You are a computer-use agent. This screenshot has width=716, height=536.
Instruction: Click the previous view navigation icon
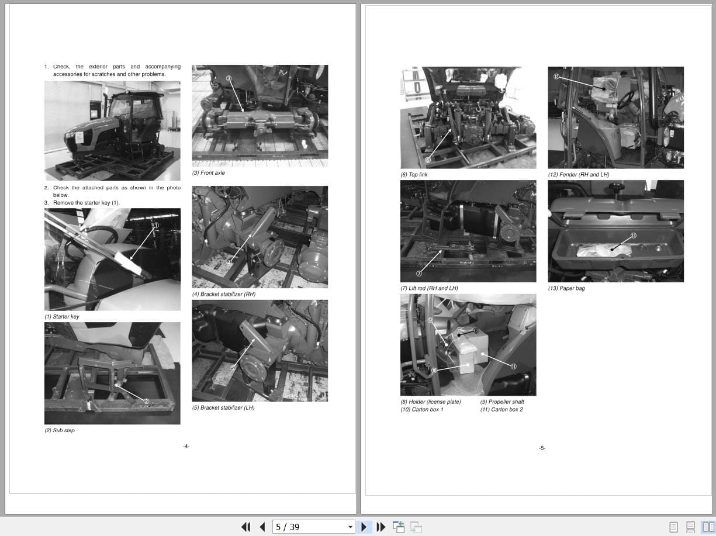[x=399, y=527]
